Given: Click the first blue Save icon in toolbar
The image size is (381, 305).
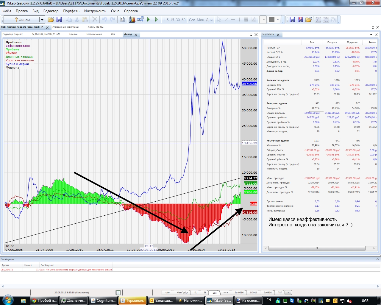Looking at the screenshot, I should (x=59, y=20).
